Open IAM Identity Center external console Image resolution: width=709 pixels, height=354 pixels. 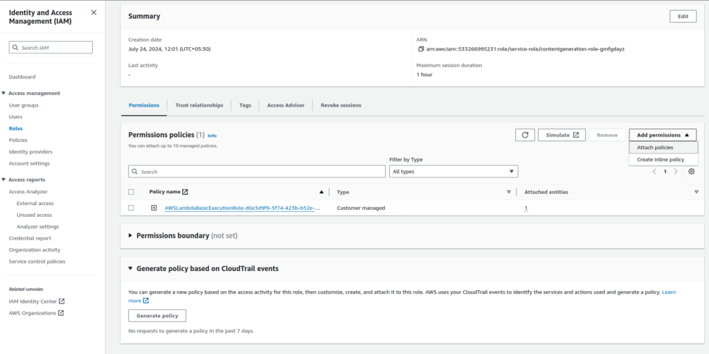point(37,301)
